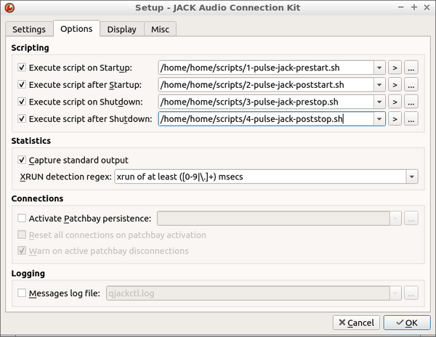The height and width of the screenshot is (337, 436).
Task: Click the Cancel button
Action: coord(355,322)
